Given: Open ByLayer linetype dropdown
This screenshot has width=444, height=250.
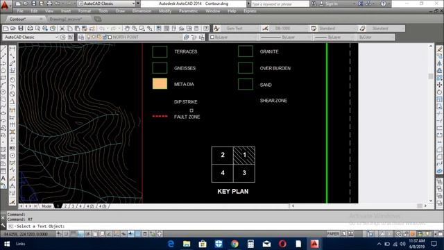Looking at the screenshot, I should pyautogui.click(x=309, y=37).
